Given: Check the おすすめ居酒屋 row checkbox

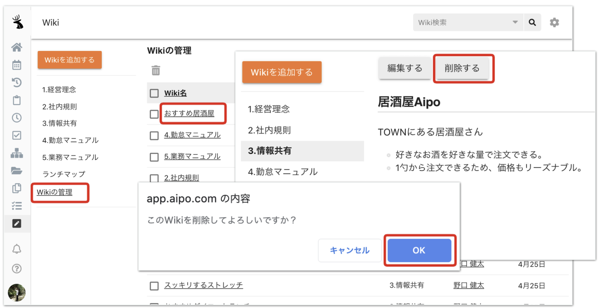Looking at the screenshot, I should click(154, 114).
